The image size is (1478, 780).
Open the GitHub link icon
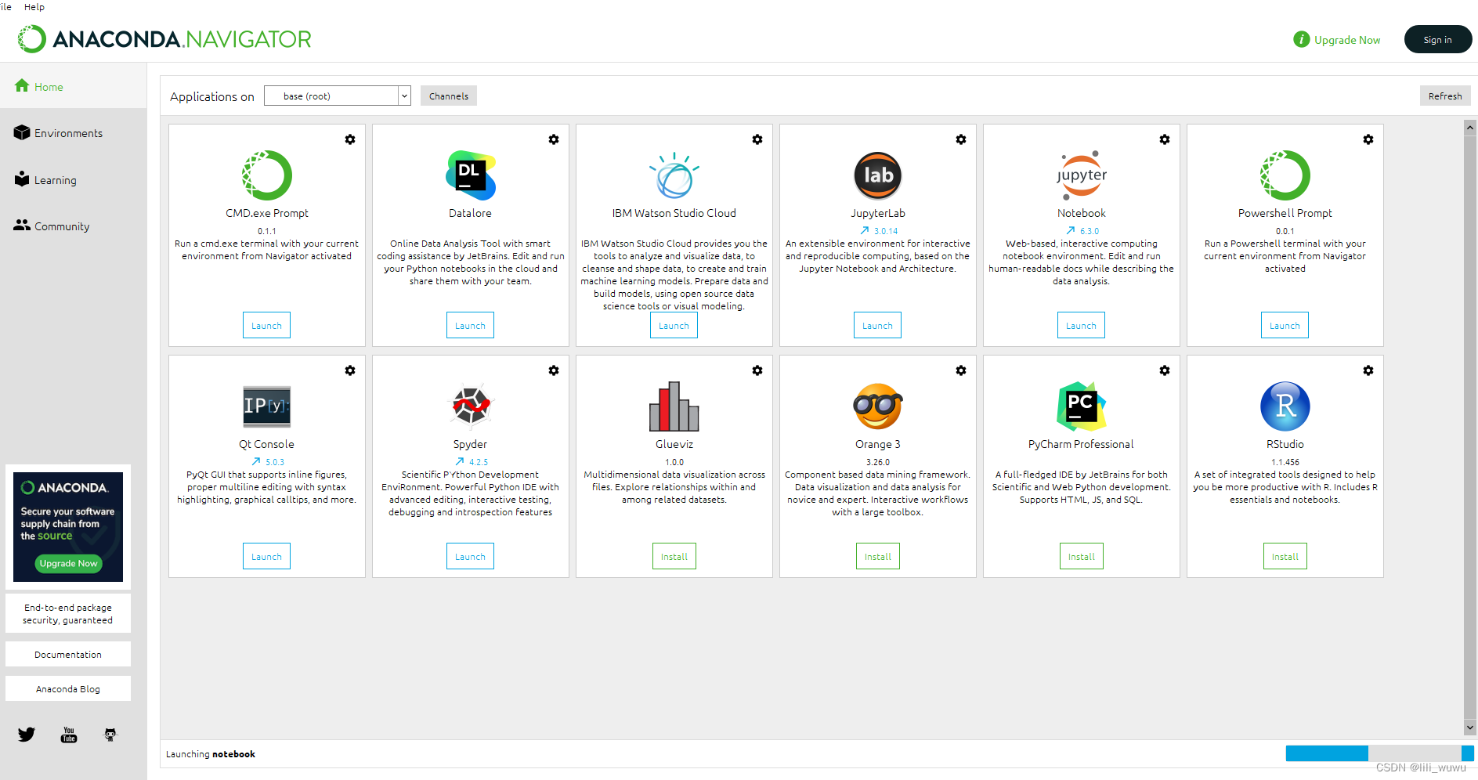pos(110,735)
